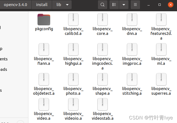Click the libopencv_video.a filename text

(44, 116)
